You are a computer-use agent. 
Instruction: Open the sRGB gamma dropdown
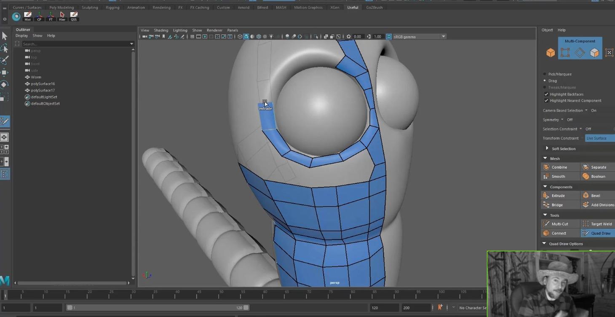(x=443, y=36)
